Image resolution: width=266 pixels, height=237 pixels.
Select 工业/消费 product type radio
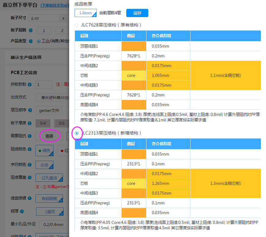point(39,41)
